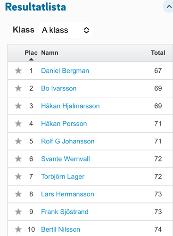Mark Håkan Hjalmarsson as favorite
The image size is (173, 236).
pyautogui.click(x=18, y=106)
